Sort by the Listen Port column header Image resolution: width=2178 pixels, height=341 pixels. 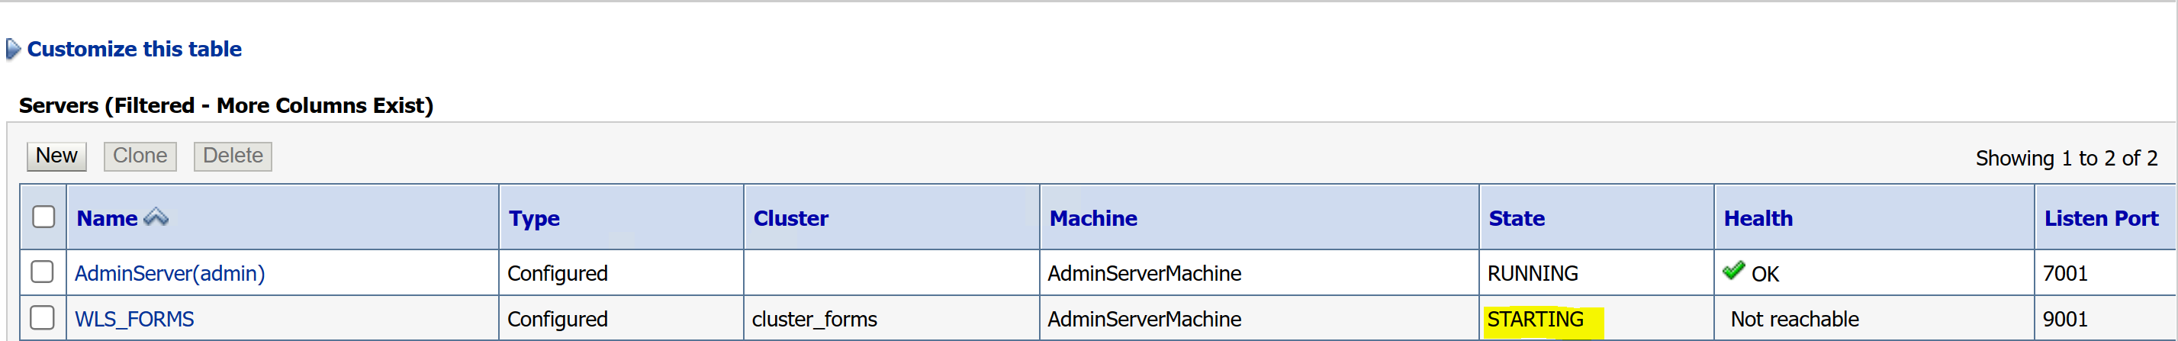[x=2100, y=219]
